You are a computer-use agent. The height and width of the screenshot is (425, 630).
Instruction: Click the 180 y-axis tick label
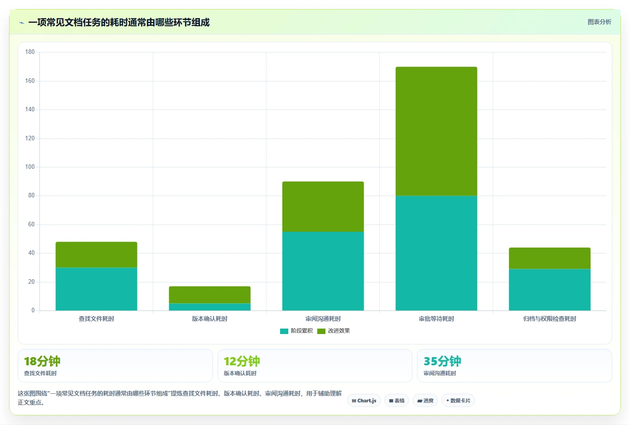tap(30, 52)
